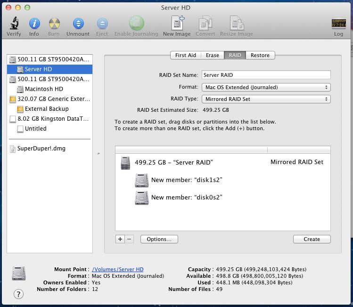Open Disk Utility help question mark
The width and height of the screenshot is (353, 307).
(18, 294)
